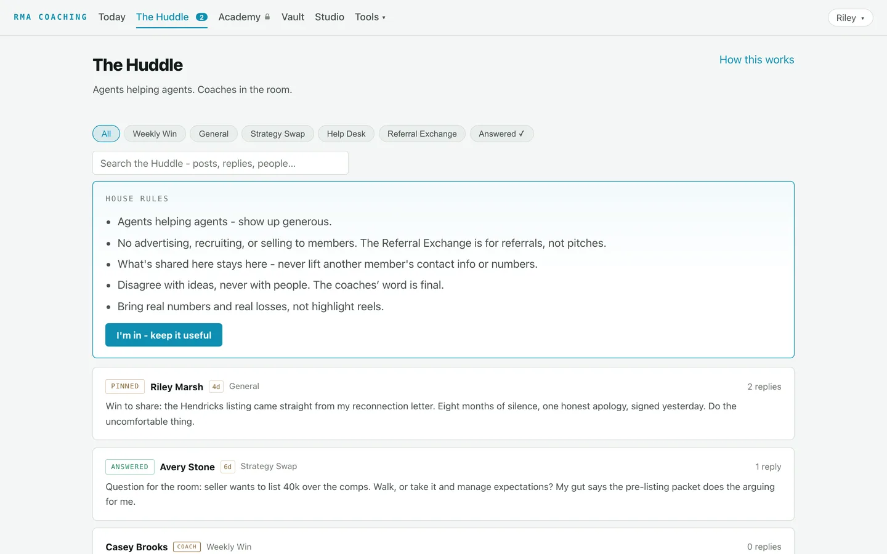887x554 pixels.
Task: View 0 replies on Casey Brooks's post
Action: tap(764, 547)
